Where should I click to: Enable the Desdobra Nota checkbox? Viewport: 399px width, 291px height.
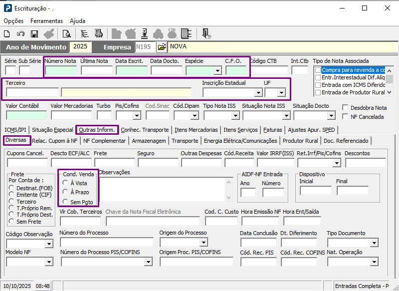346,107
